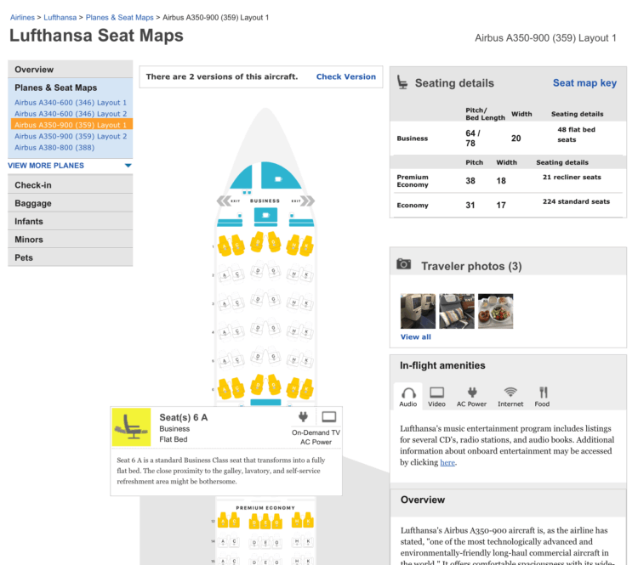Image resolution: width=638 pixels, height=565 pixels.
Task: Open the Seat map key
Action: pyautogui.click(x=584, y=83)
